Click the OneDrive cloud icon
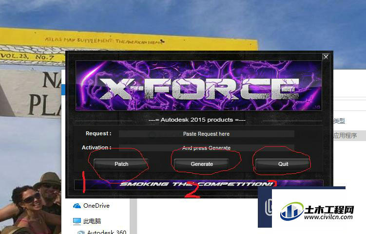 coord(77,206)
